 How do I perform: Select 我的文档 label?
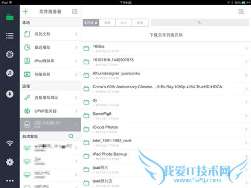tap(42, 34)
